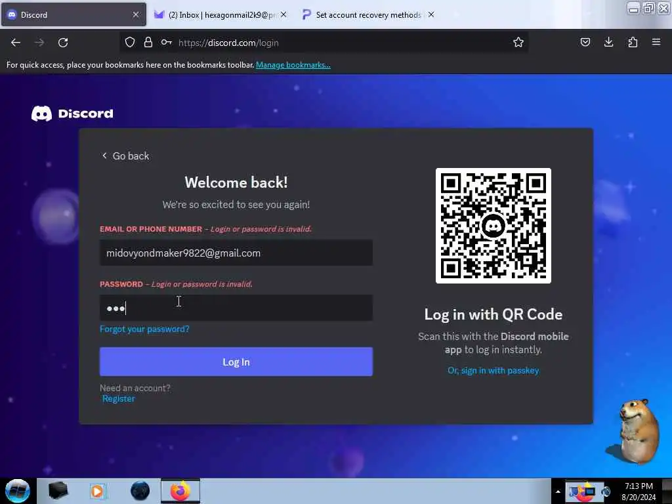The height and width of the screenshot is (504, 672).
Task: Click the password input field
Action: coord(236,308)
